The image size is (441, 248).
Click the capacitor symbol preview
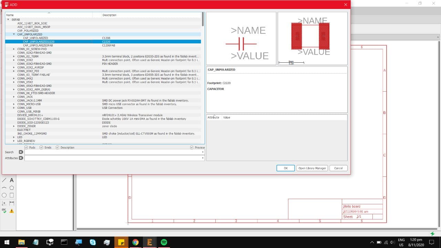coord(241,38)
